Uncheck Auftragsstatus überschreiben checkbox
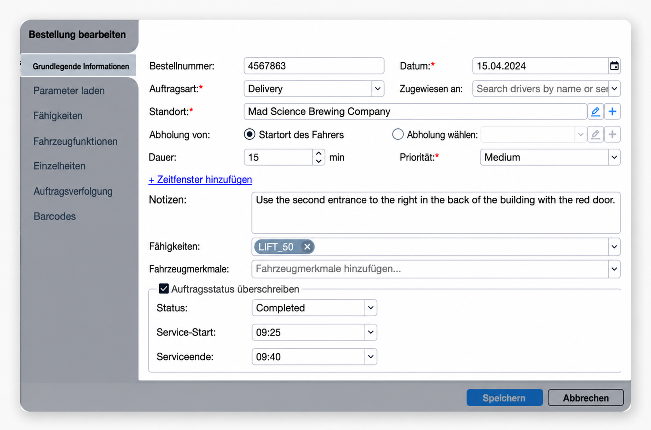Image resolution: width=651 pixels, height=430 pixels. 164,289
